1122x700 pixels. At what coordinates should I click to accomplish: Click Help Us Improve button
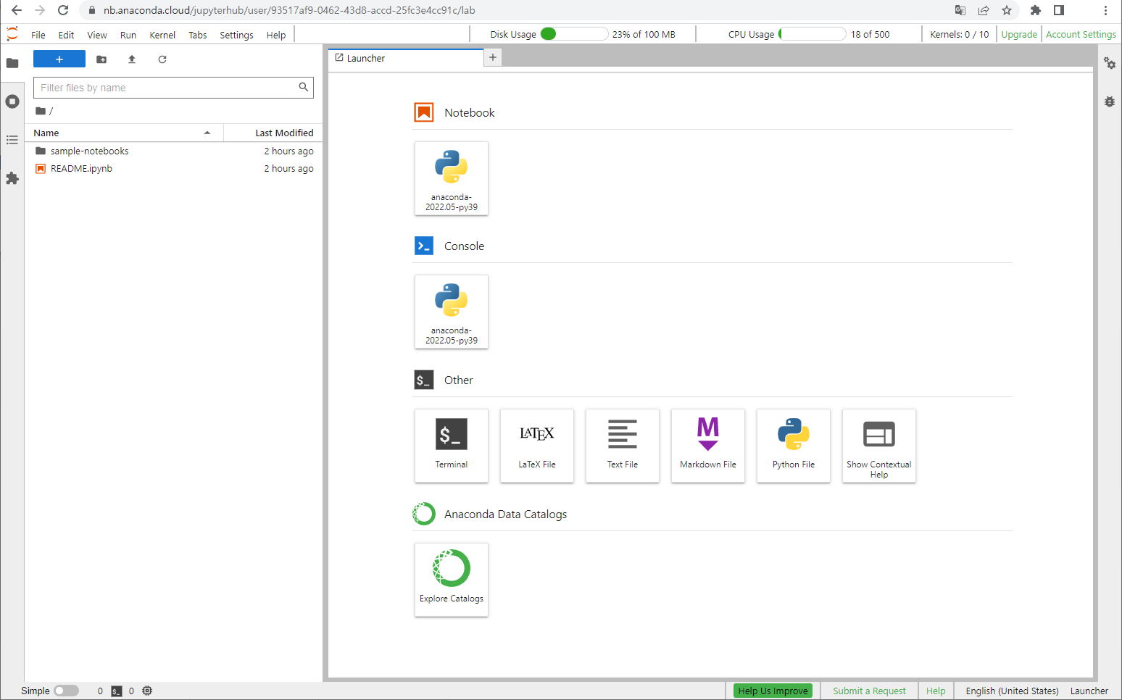773,691
